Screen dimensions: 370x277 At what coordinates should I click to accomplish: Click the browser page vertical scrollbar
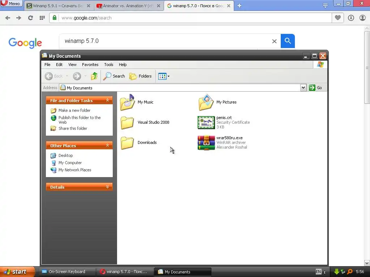tap(367, 67)
